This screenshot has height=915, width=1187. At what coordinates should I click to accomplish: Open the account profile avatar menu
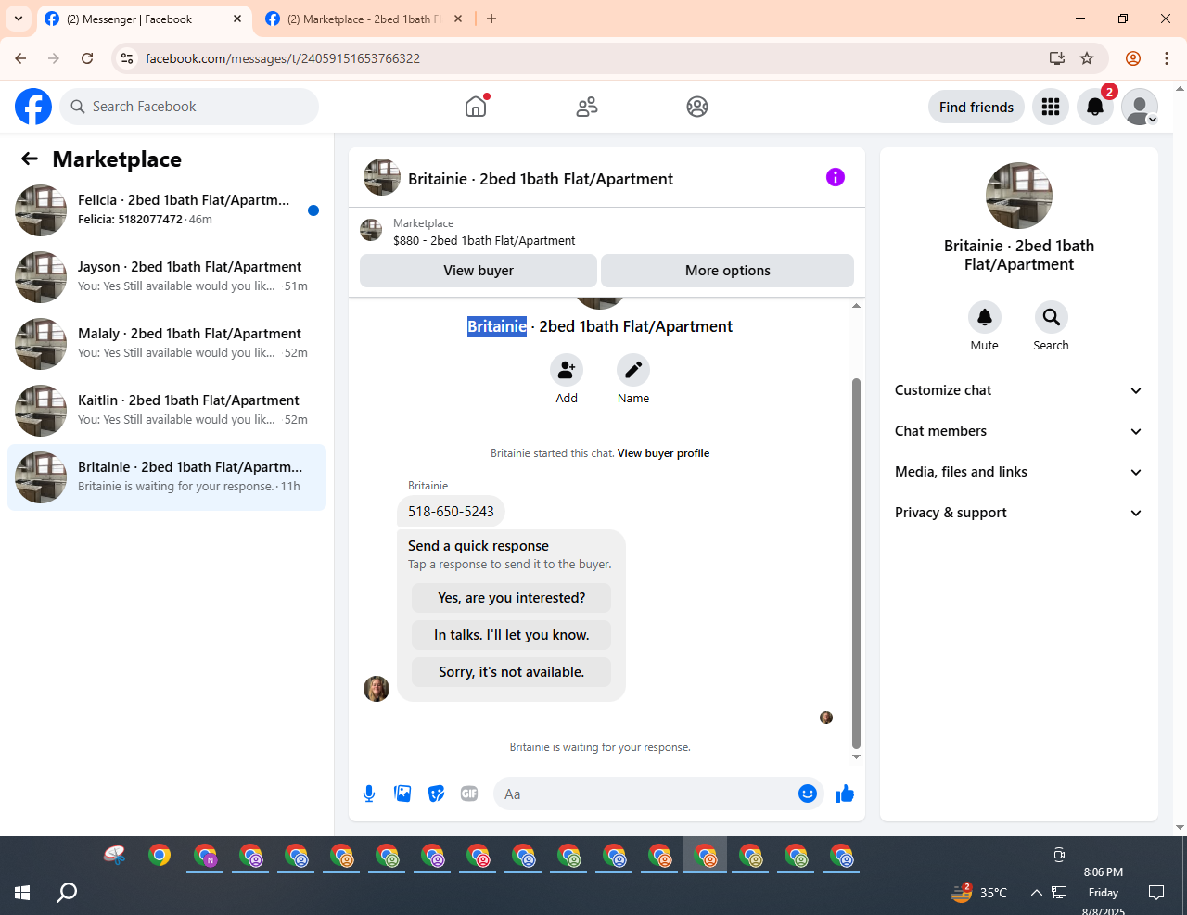coord(1140,107)
